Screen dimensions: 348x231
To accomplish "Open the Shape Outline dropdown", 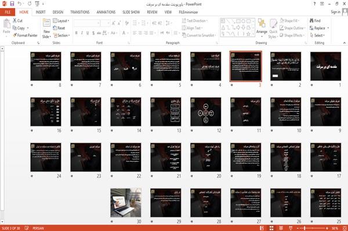I will [x=292, y=28].
